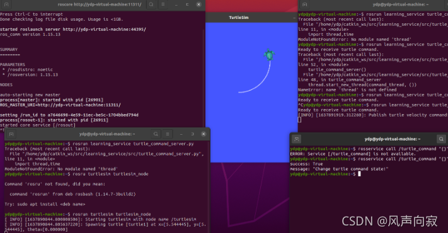
Task: Click 'process[rosout-1]: started with pid' line
Action: pos(54,120)
